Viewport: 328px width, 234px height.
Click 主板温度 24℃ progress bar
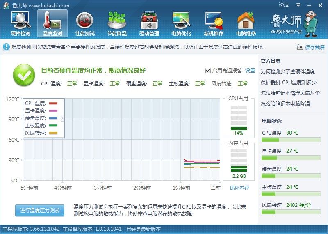pyautogui.click(x=291, y=194)
